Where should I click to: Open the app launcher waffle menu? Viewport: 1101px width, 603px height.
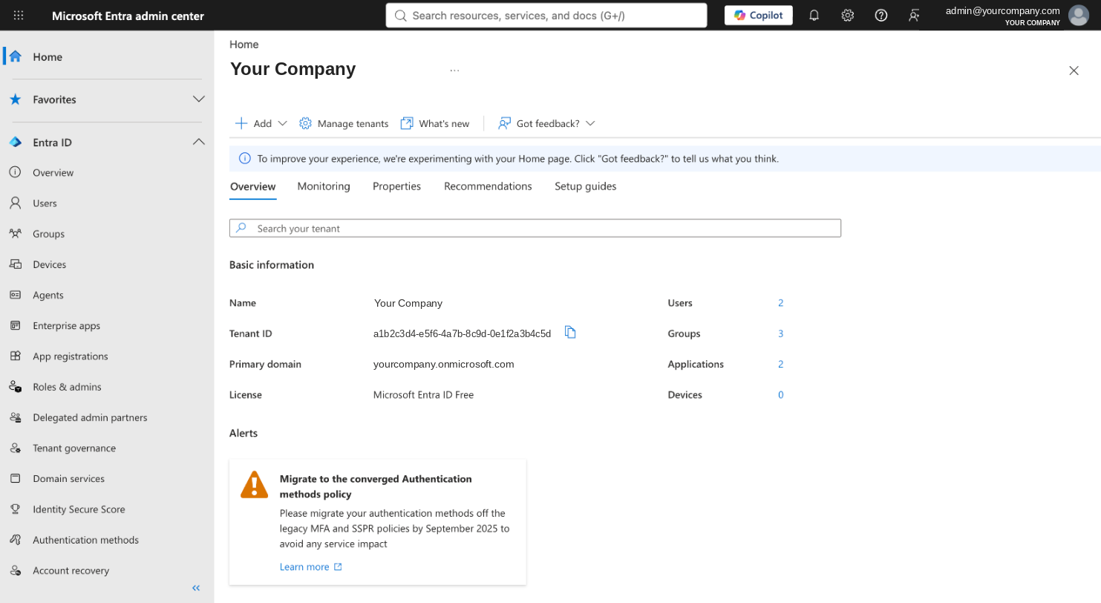point(19,16)
